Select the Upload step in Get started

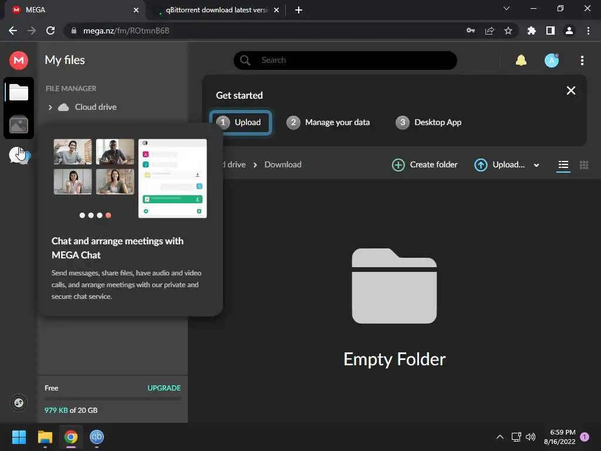241,122
